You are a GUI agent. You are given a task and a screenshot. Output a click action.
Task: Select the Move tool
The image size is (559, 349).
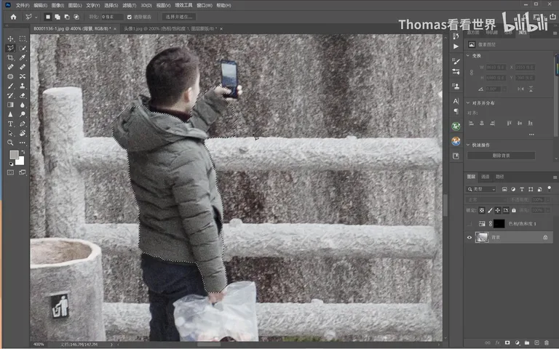click(x=10, y=39)
